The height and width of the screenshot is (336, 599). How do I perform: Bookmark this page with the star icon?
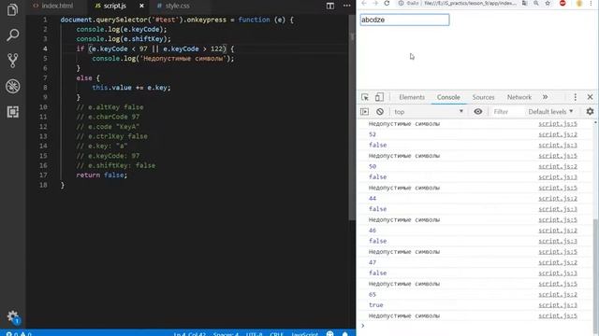click(548, 3)
